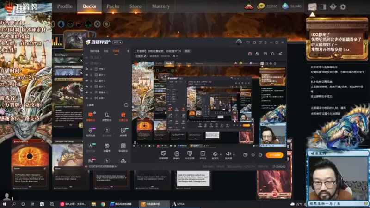Open 弹幕秀 tool icon
Image resolution: width=370 pixels, height=208 pixels.
click(107, 147)
